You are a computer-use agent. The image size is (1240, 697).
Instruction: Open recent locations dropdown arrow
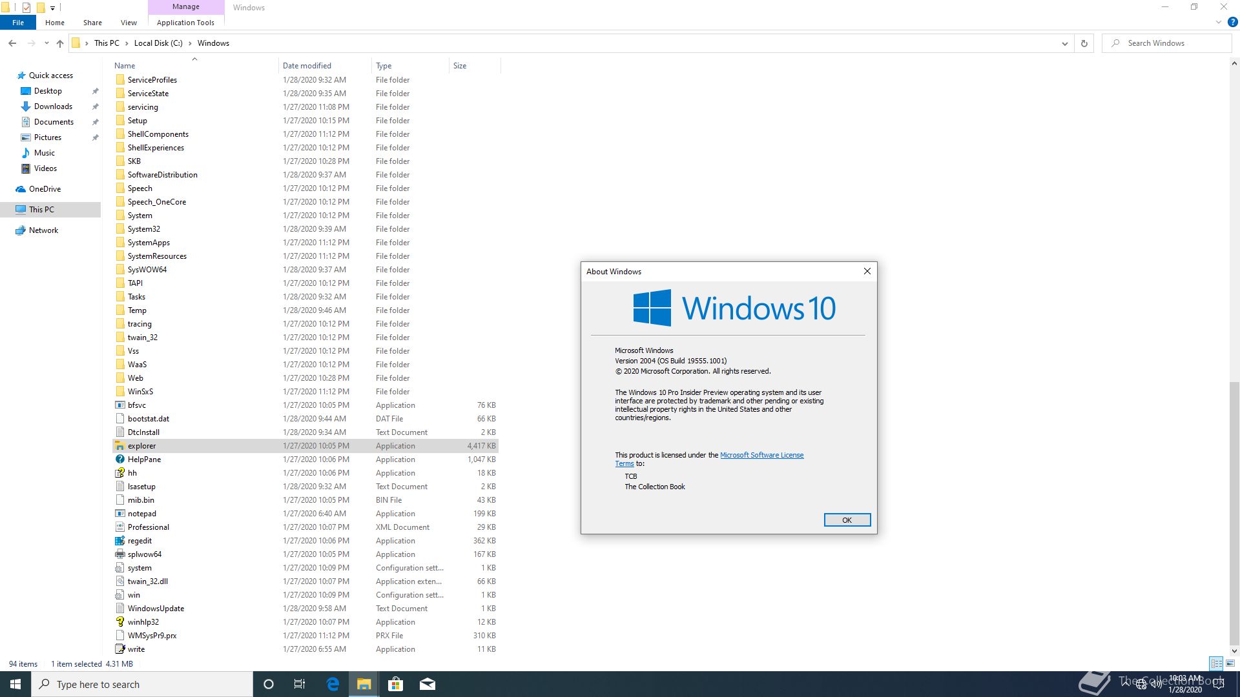(46, 43)
